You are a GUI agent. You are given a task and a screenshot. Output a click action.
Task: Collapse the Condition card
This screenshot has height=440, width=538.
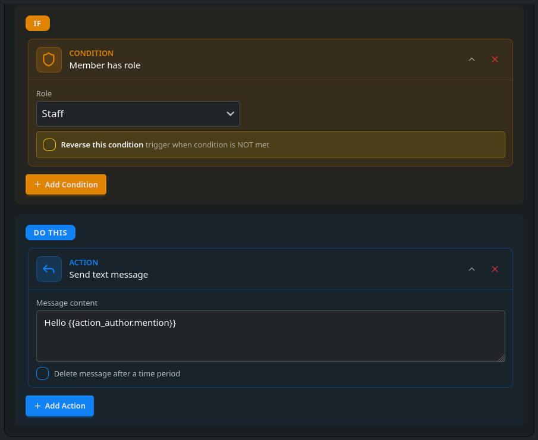coord(471,59)
